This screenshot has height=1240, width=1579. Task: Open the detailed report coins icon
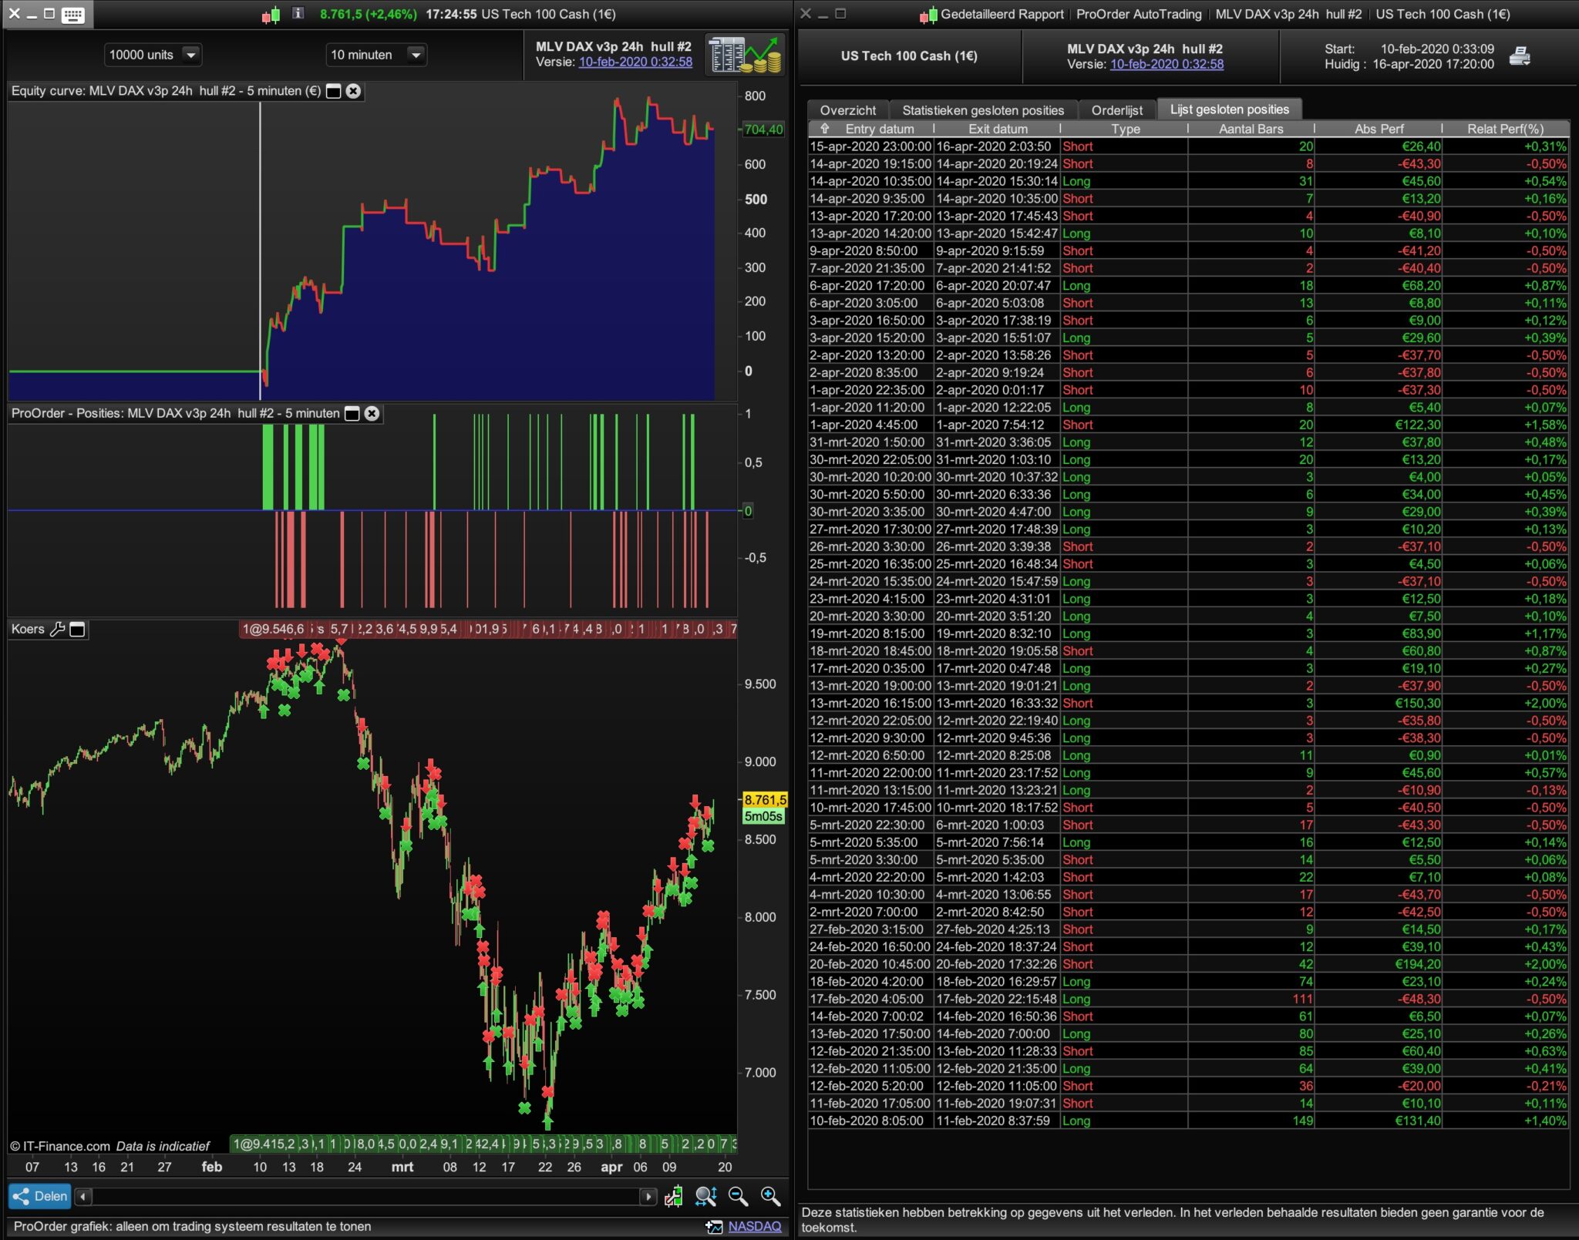[745, 55]
